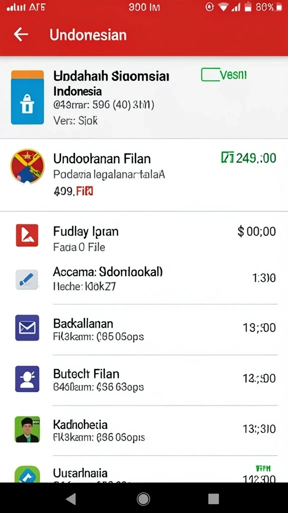The width and height of the screenshot is (288, 513).
Task: Tap the blue pen Accama icon
Action: [27, 280]
